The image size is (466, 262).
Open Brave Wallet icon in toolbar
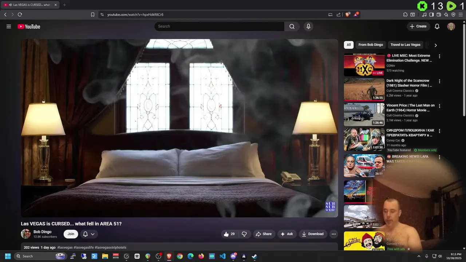pyautogui.click(x=439, y=15)
